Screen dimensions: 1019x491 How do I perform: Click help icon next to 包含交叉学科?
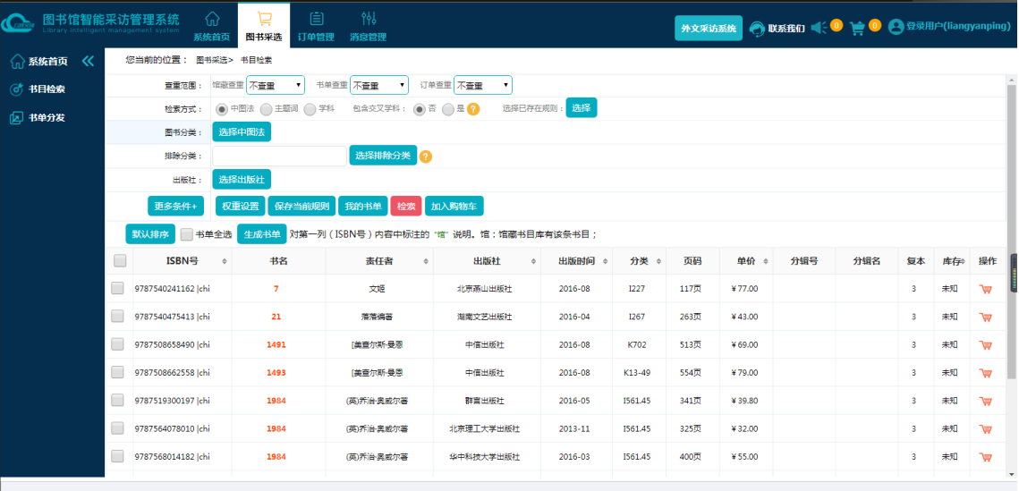(x=474, y=109)
